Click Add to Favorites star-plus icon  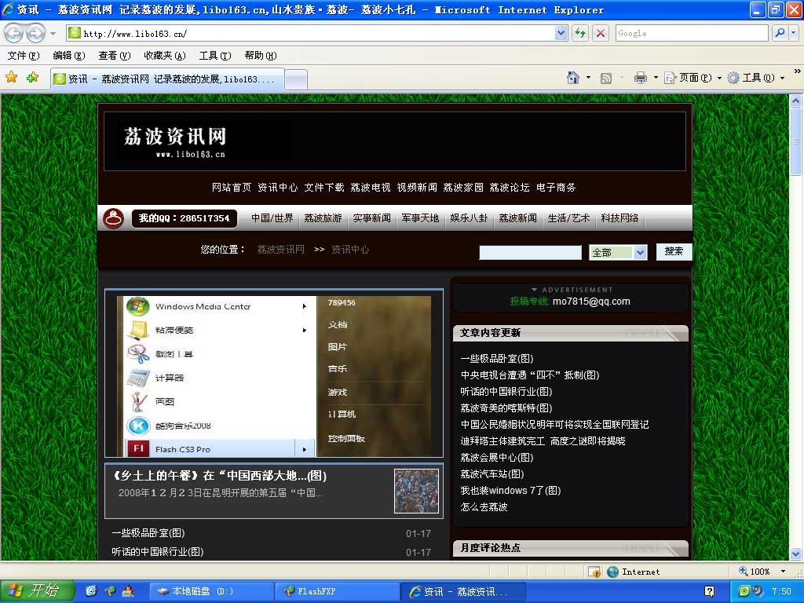[x=32, y=78]
